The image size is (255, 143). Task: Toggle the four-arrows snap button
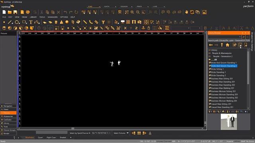(x=146, y=22)
